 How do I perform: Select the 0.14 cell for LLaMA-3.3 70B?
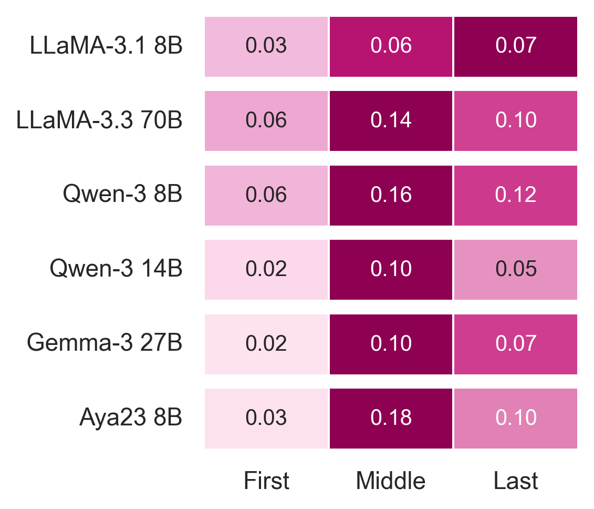[391, 120]
